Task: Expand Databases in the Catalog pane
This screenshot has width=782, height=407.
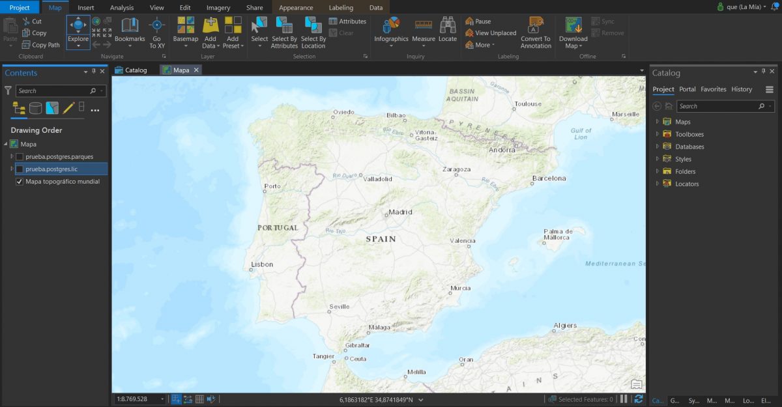Action: pos(656,146)
